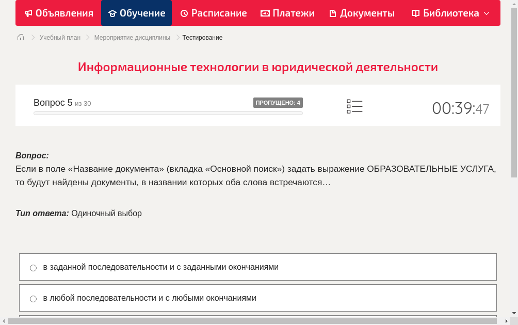The width and height of the screenshot is (518, 325).
Task: Select the graduation cap icon for Обучение
Action: click(111, 13)
